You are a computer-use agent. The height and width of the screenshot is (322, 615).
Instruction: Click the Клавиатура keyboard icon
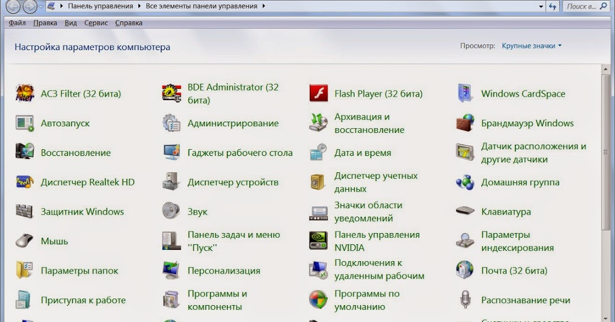[465, 211]
